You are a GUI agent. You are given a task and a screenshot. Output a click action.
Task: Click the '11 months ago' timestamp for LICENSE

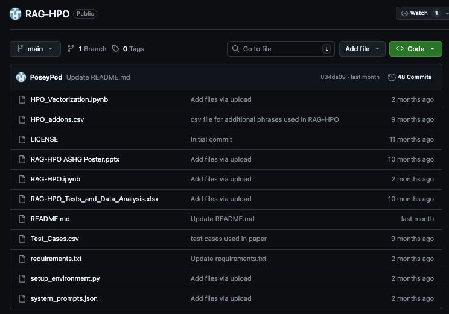(x=412, y=139)
